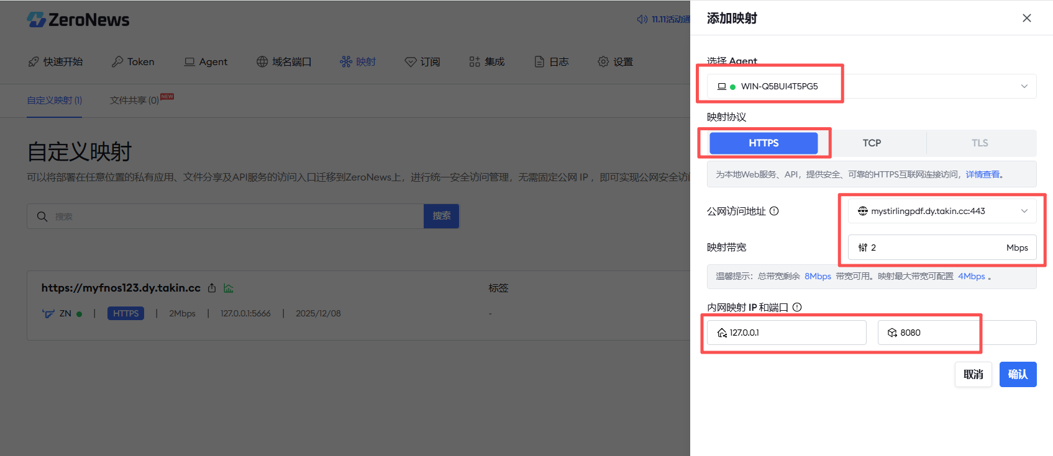Click the ZeroNews logo icon
The image size is (1053, 456).
coord(37,20)
